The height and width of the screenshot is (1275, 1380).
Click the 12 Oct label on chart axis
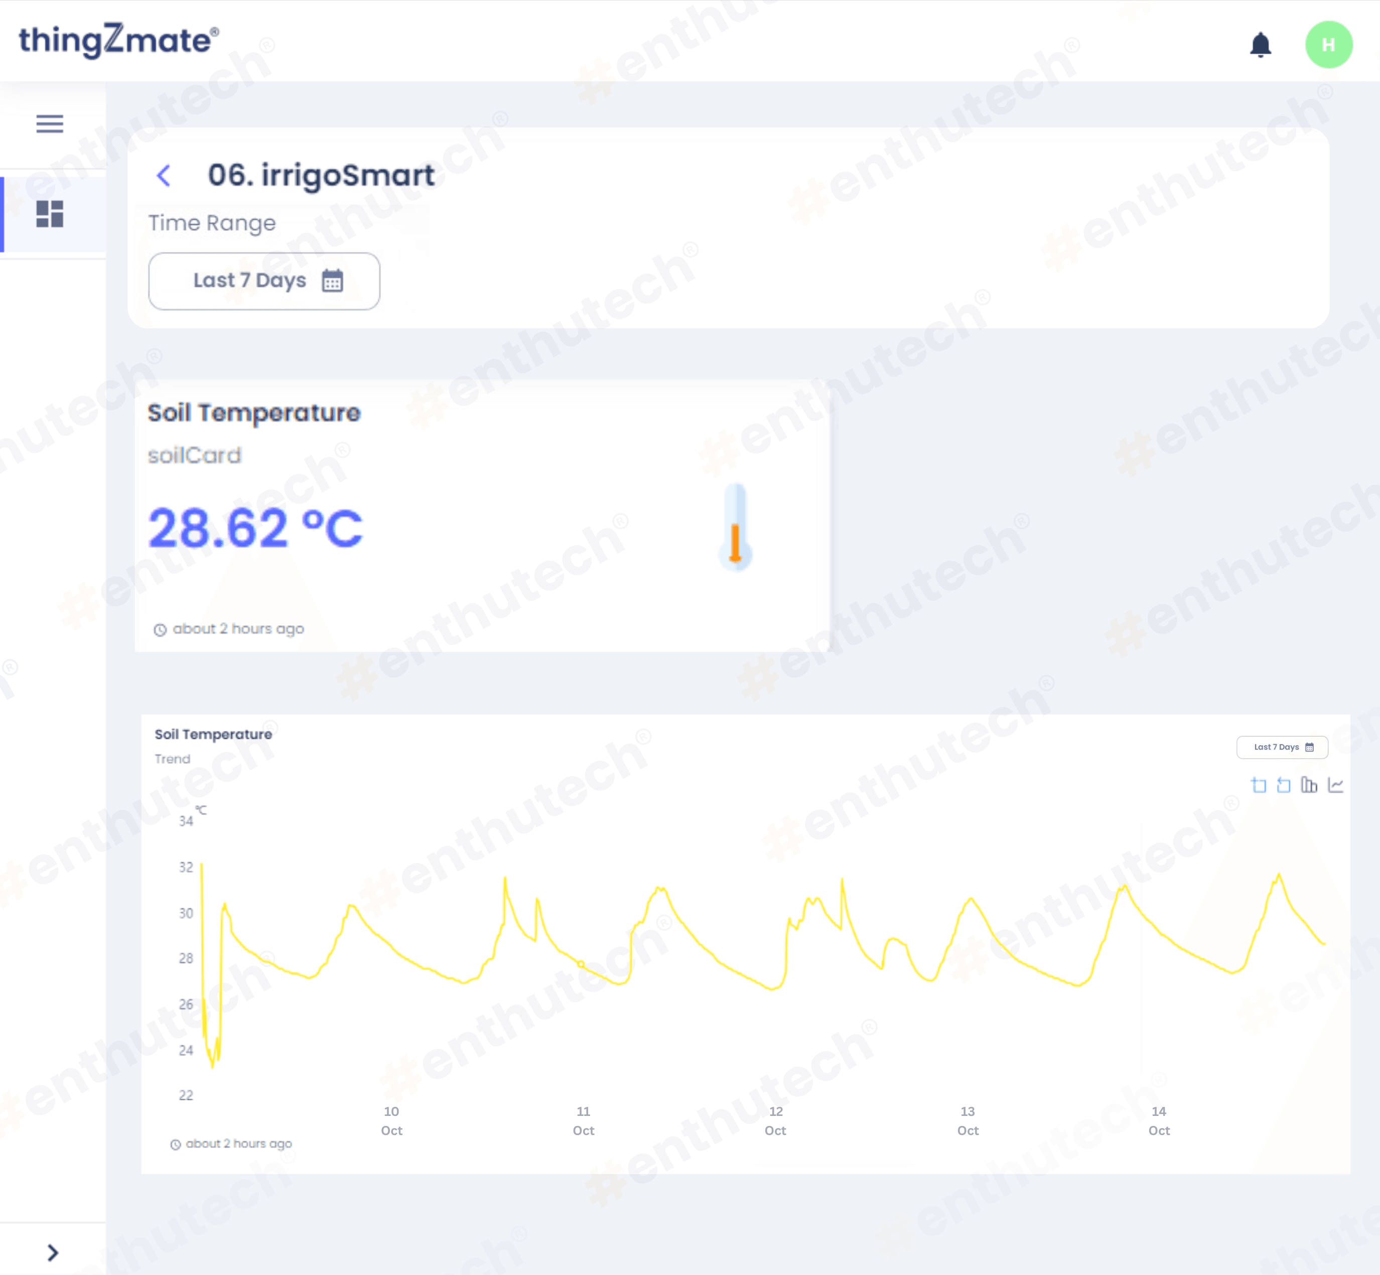(776, 1120)
